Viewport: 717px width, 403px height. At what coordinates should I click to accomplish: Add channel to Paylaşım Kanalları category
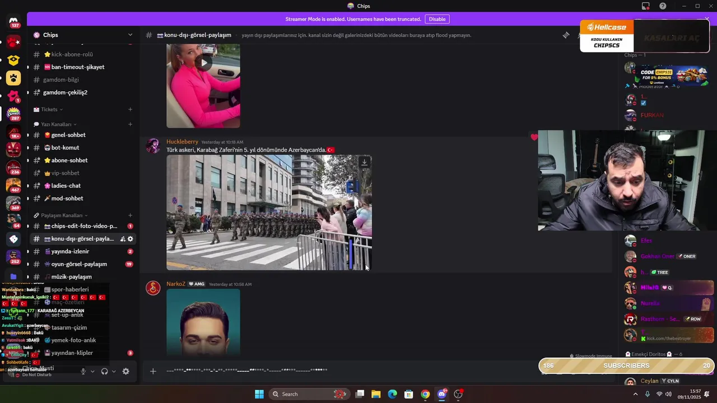131,215
